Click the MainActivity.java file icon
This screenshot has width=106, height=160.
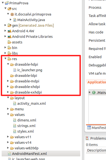pos(15,20)
